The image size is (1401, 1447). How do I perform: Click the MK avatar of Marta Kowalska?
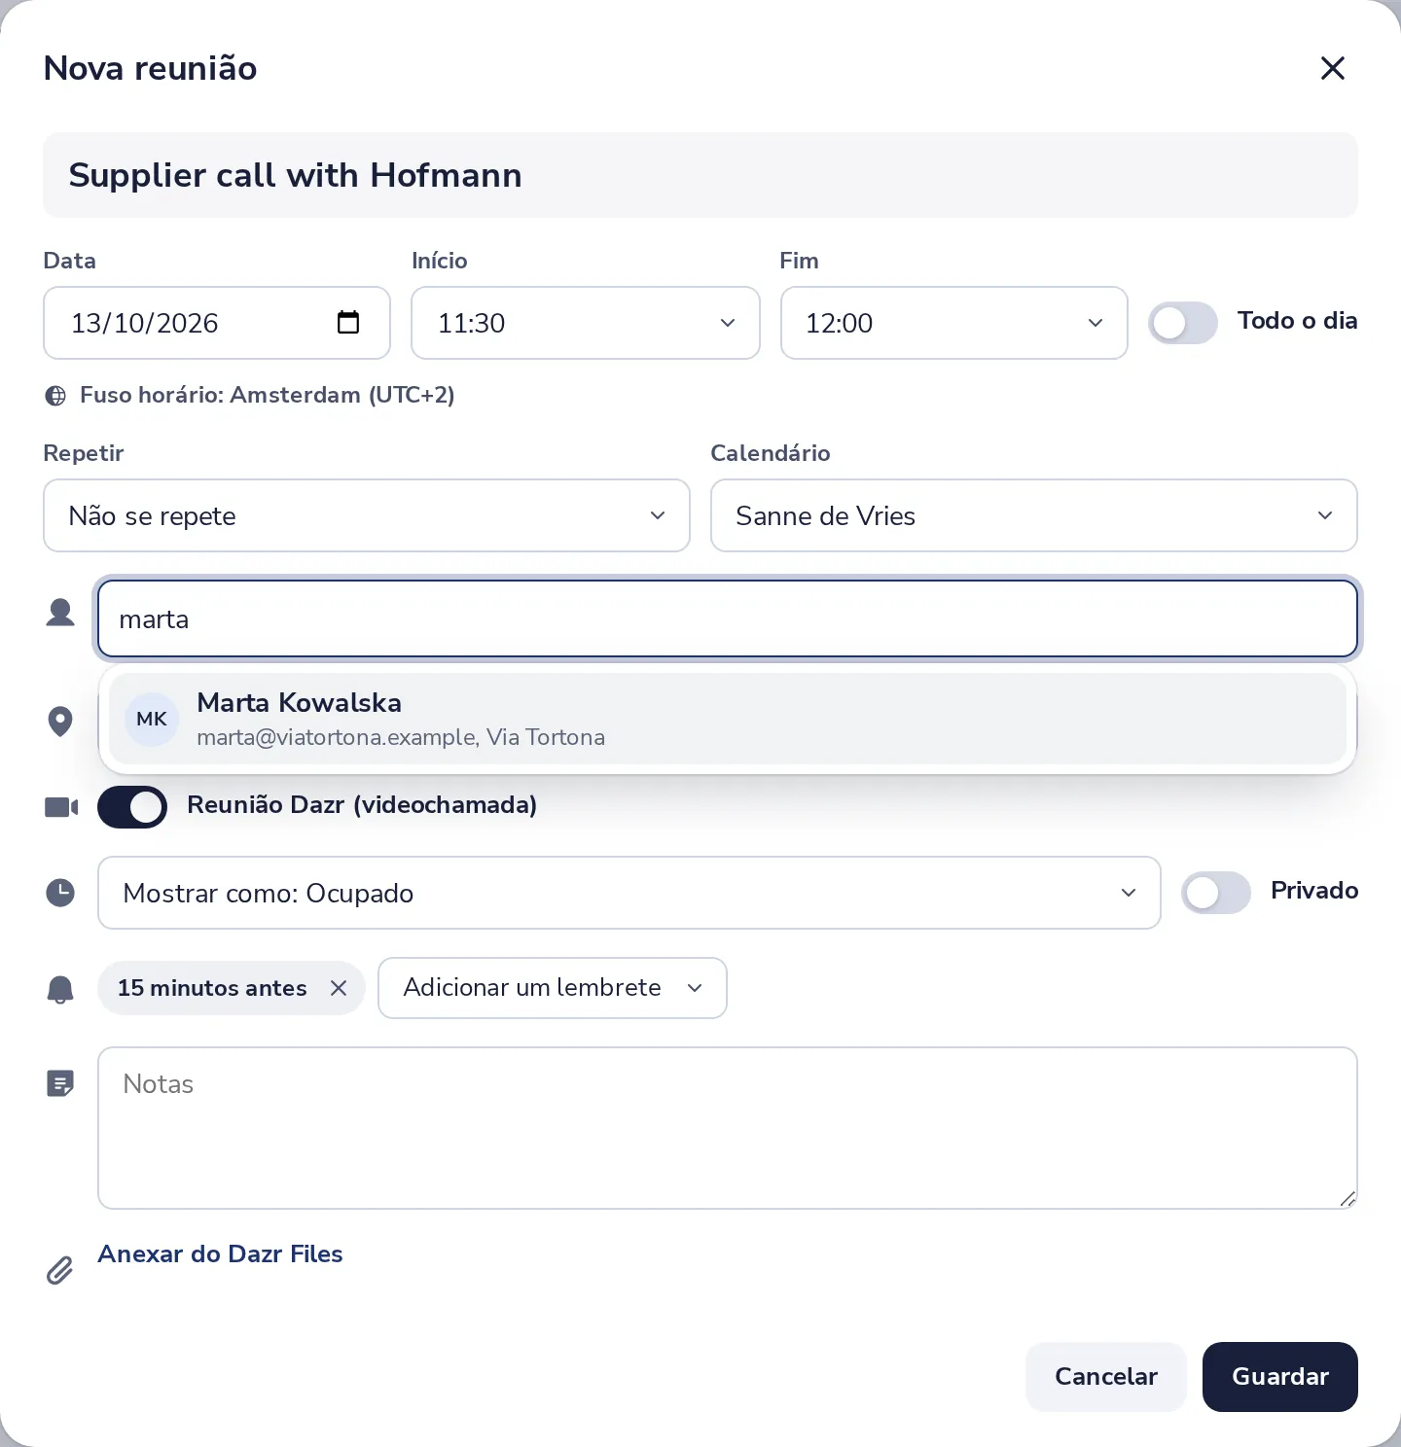[152, 720]
